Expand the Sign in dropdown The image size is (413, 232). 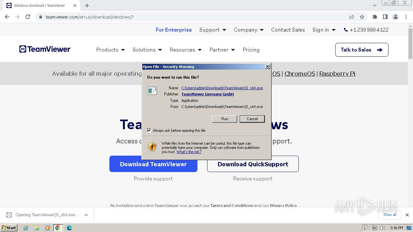324,30
